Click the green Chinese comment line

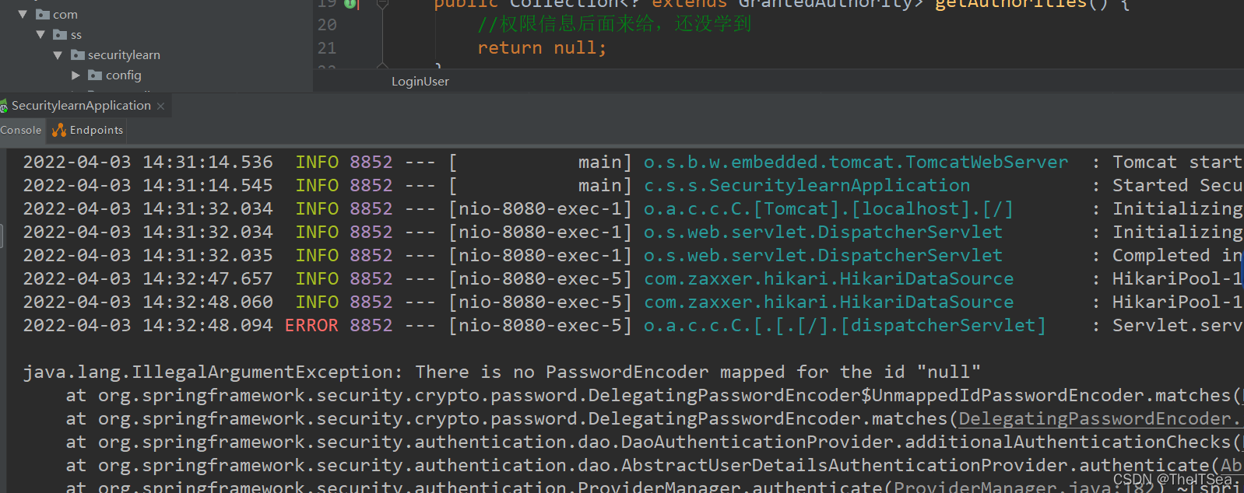(x=614, y=24)
